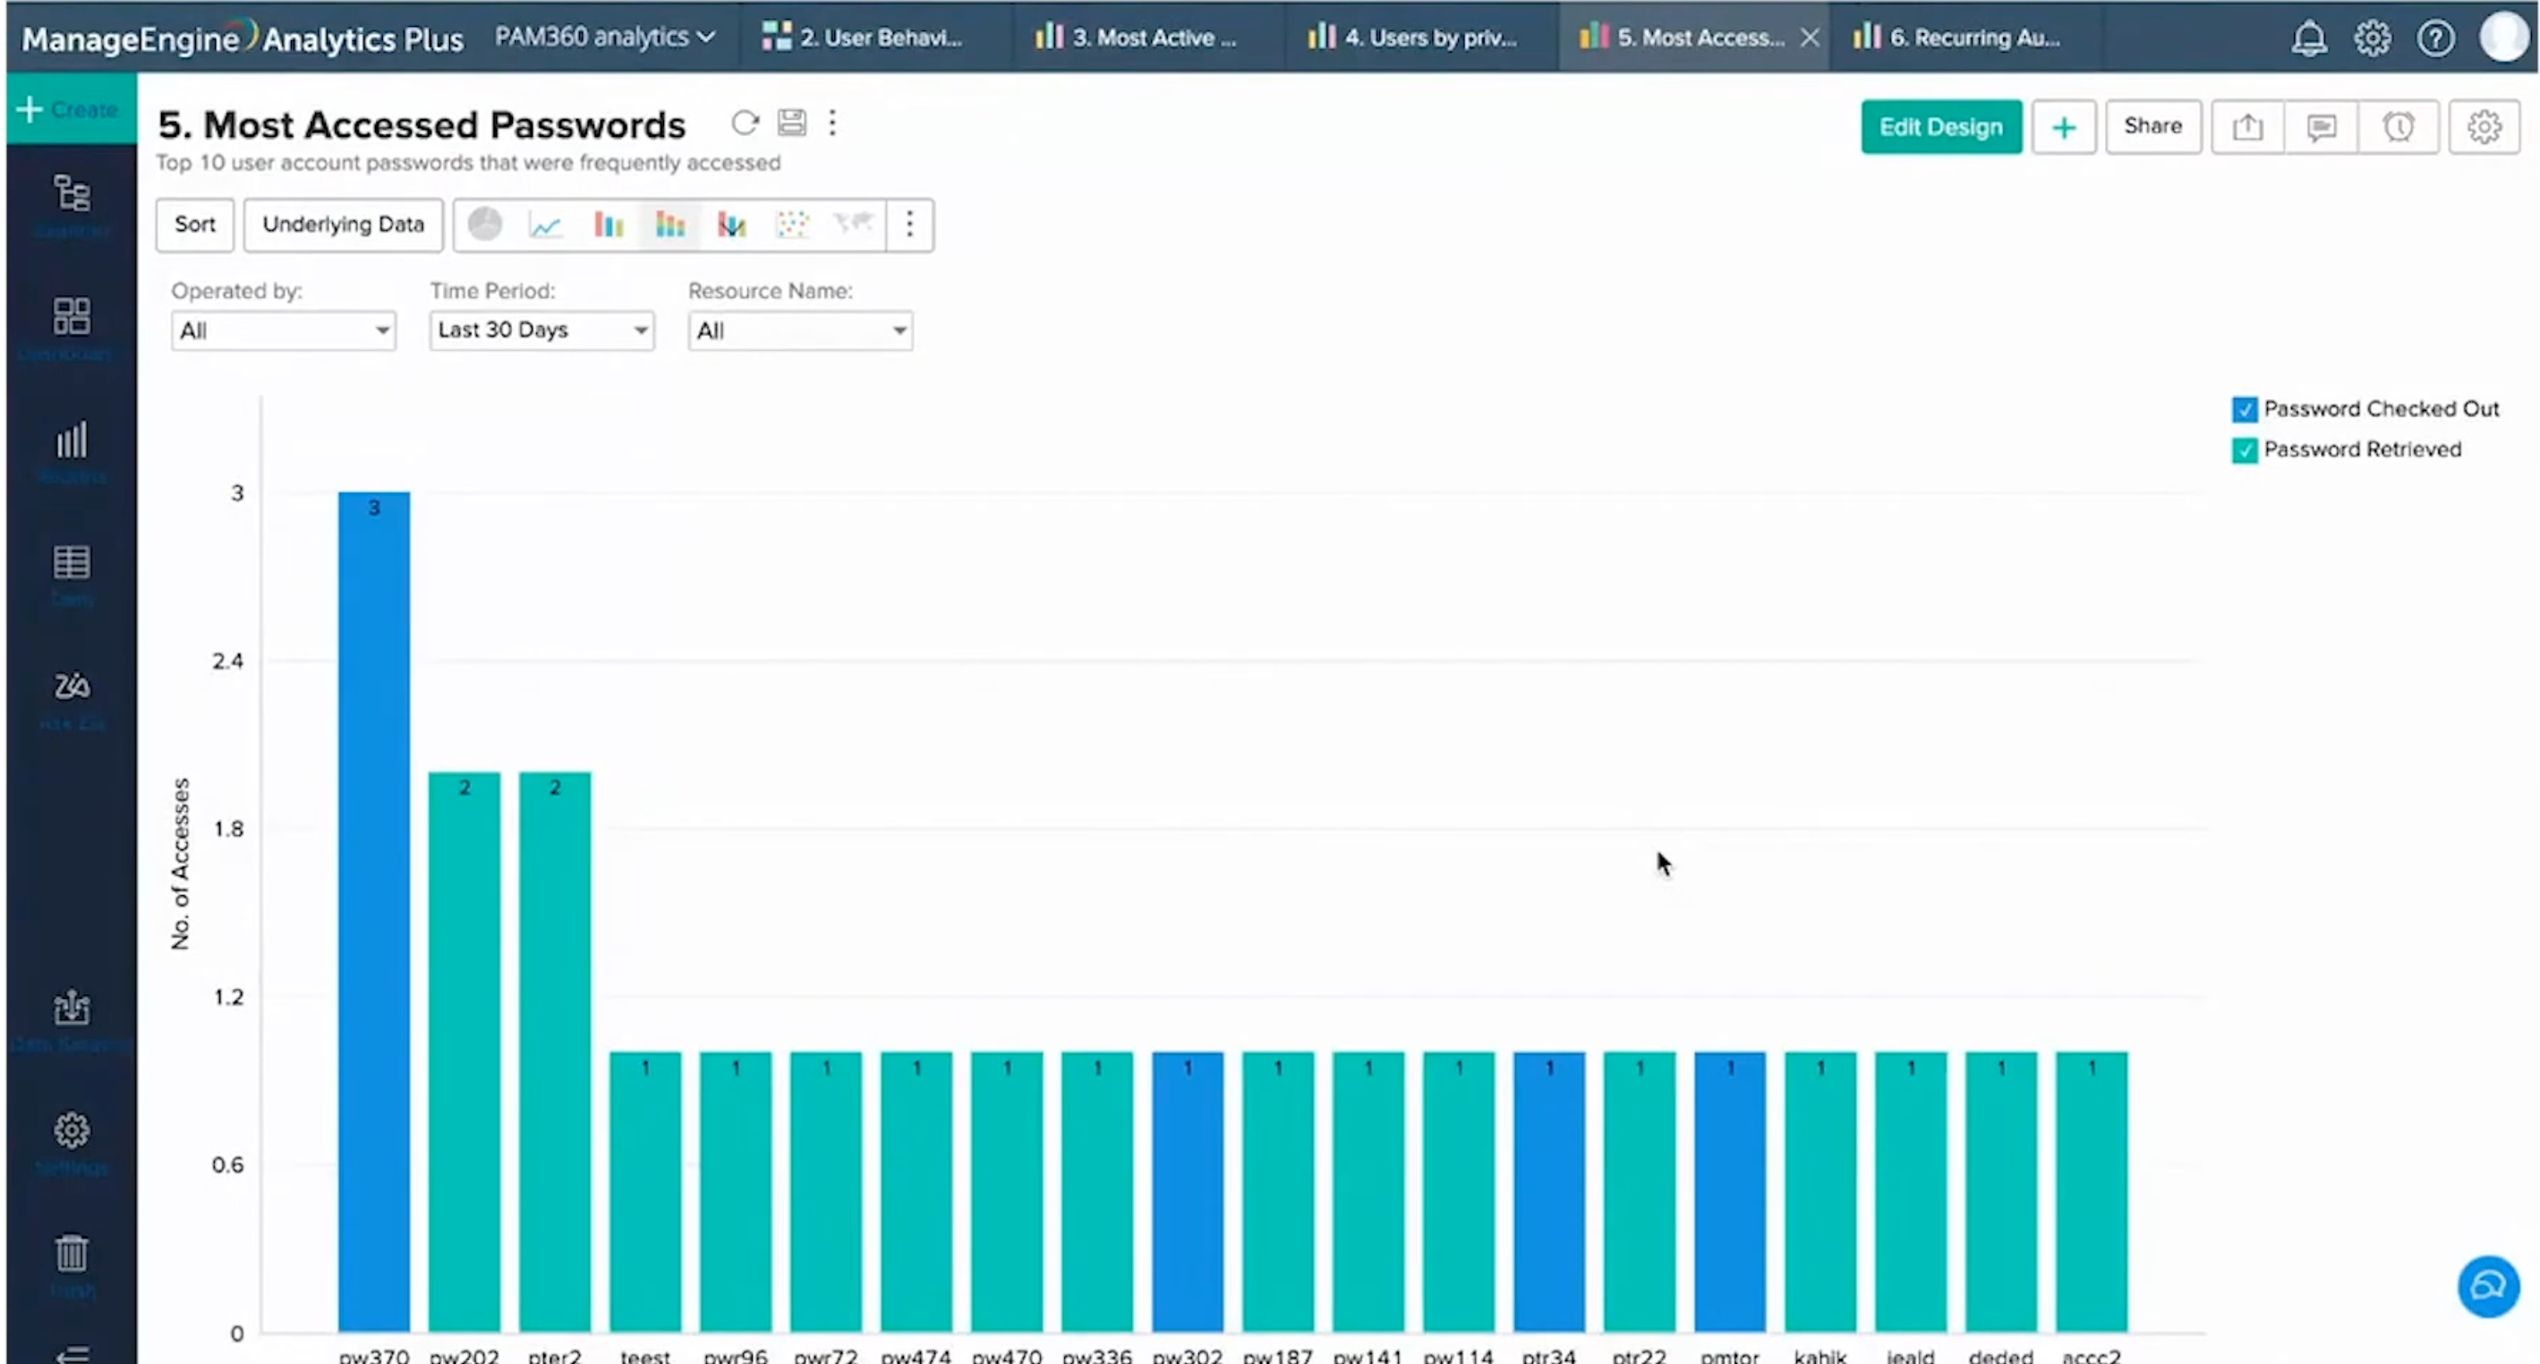Open the export icon next to Share
The image size is (2540, 1364).
click(x=2247, y=127)
